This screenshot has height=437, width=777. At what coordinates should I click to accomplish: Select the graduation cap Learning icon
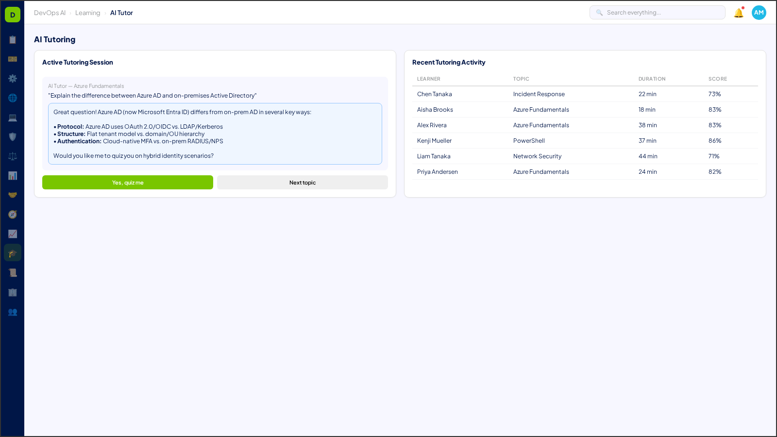[13, 252]
